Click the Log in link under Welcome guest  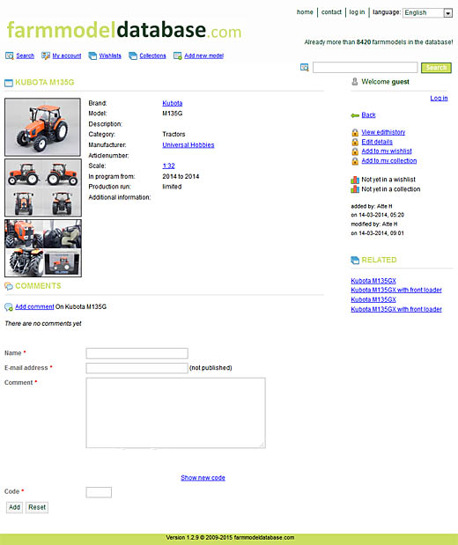pos(439,99)
